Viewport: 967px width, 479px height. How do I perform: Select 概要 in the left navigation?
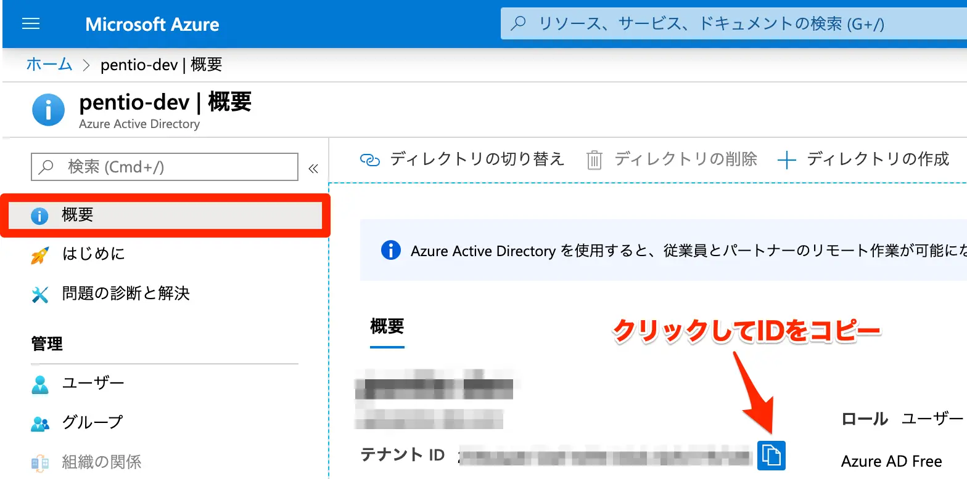click(x=77, y=215)
